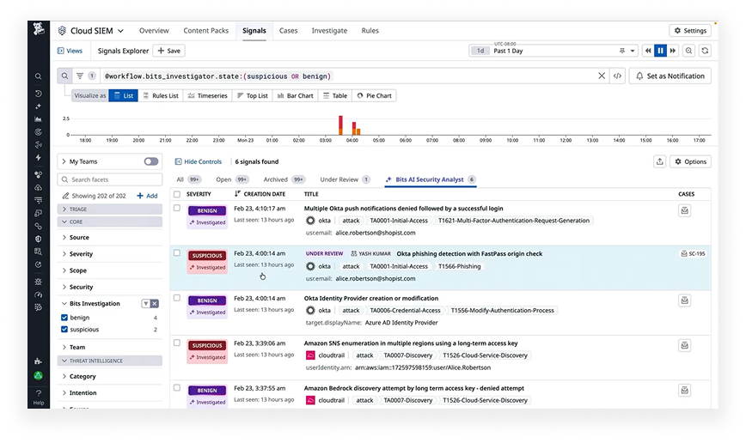Check the Amazon Bedrock discovery row checkbox
Screen dimensions: 746x443
coord(177,388)
